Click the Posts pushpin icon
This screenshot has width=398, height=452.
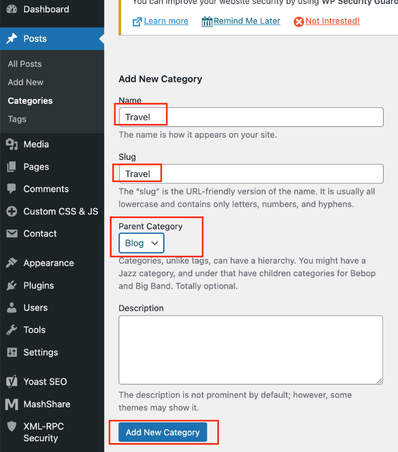tap(12, 39)
